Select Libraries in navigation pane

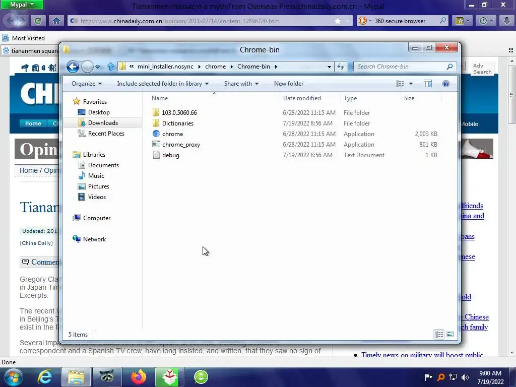94,155
